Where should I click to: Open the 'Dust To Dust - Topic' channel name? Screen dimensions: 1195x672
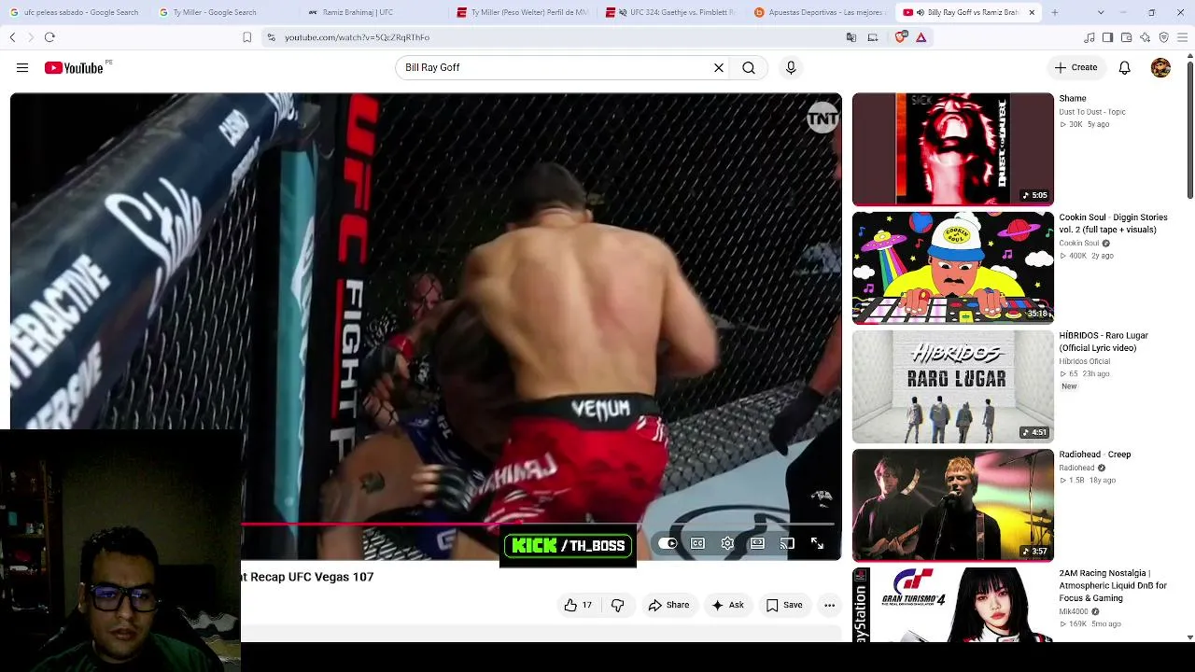[x=1092, y=112]
